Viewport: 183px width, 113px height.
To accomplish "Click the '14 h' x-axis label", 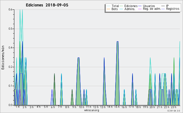I will coord(110,107).
